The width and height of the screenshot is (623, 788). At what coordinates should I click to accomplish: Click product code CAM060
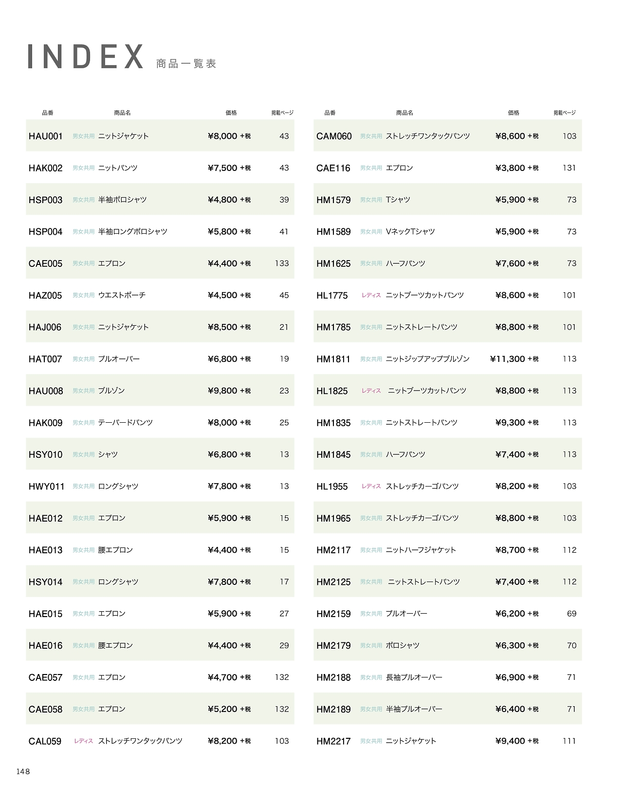pos(334,136)
